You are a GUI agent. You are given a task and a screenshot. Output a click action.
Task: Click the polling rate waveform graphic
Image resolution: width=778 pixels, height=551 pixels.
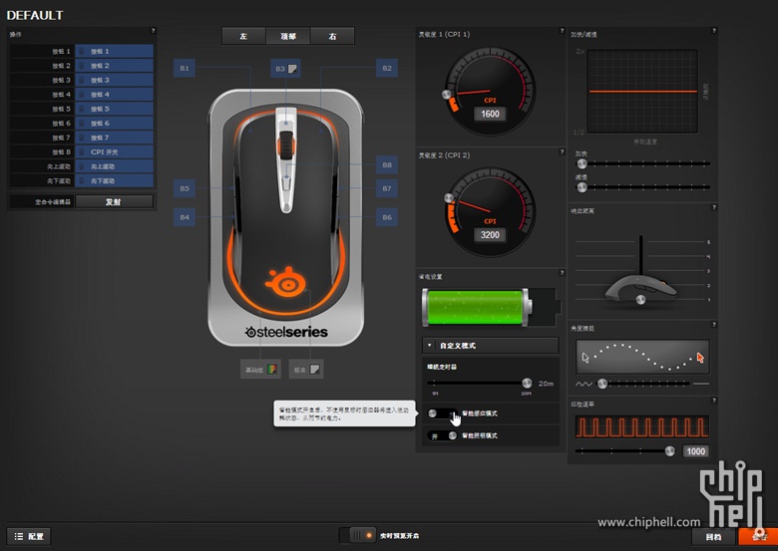[x=642, y=427]
